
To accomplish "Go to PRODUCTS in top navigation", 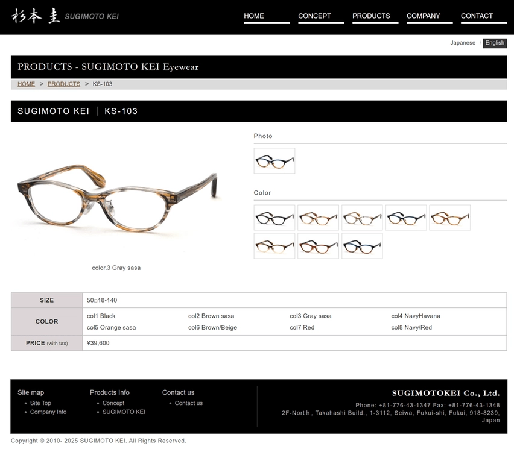I will pos(375,17).
